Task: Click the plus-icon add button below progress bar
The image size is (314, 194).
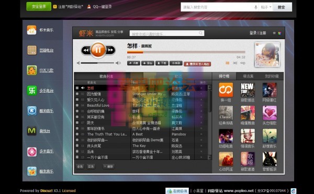Action: [148, 63]
